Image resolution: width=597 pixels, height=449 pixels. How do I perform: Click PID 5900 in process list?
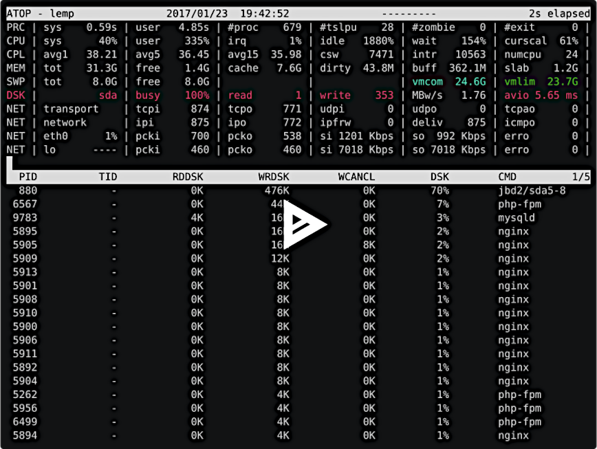[x=25, y=327]
